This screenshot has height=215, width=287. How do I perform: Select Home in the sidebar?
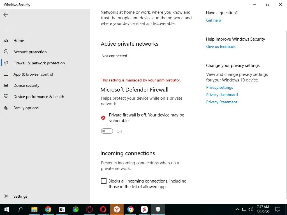click(x=19, y=41)
